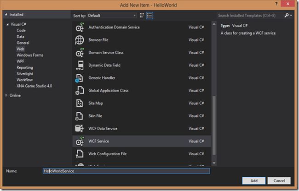299x191 pixels.
Task: Select the Windows Forms category
Action: [30, 55]
